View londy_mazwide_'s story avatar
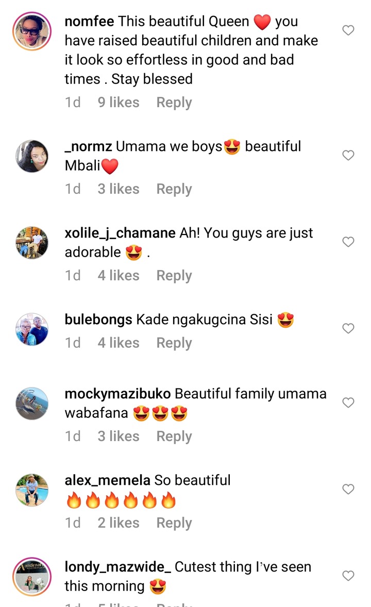 click(32, 577)
